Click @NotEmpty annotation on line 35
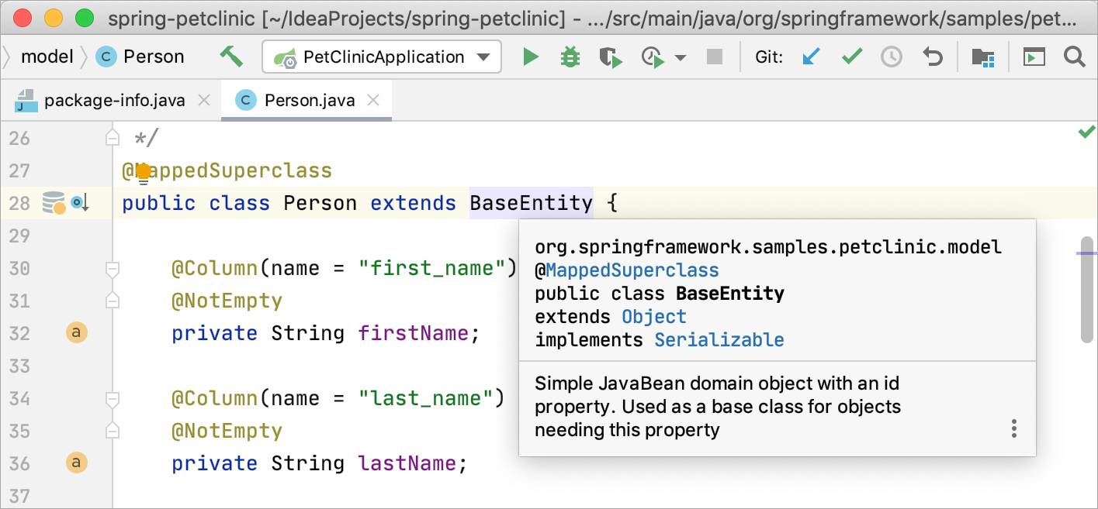 click(227, 431)
